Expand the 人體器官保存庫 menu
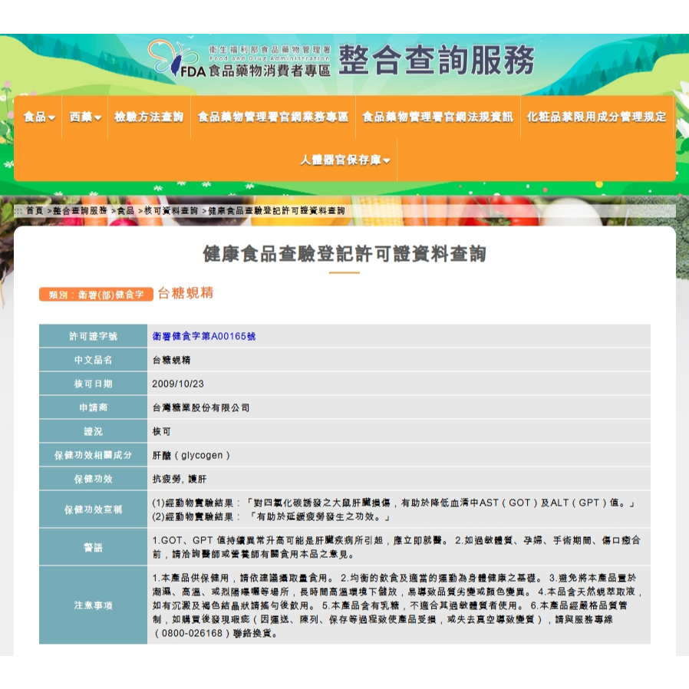The height and width of the screenshot is (689, 689). (x=345, y=160)
